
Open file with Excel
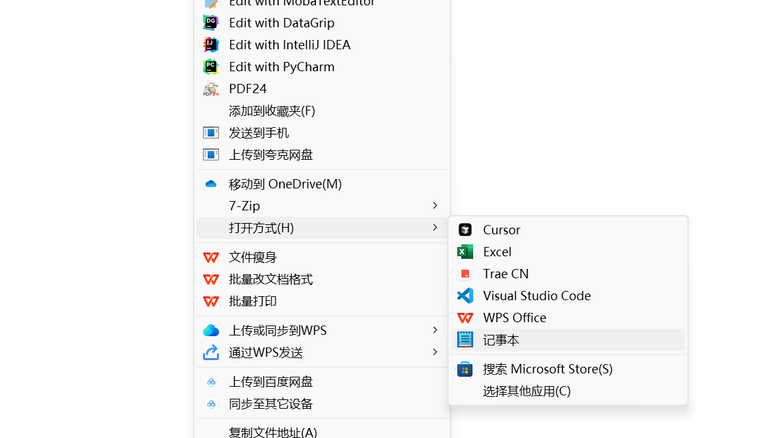[x=568, y=252]
